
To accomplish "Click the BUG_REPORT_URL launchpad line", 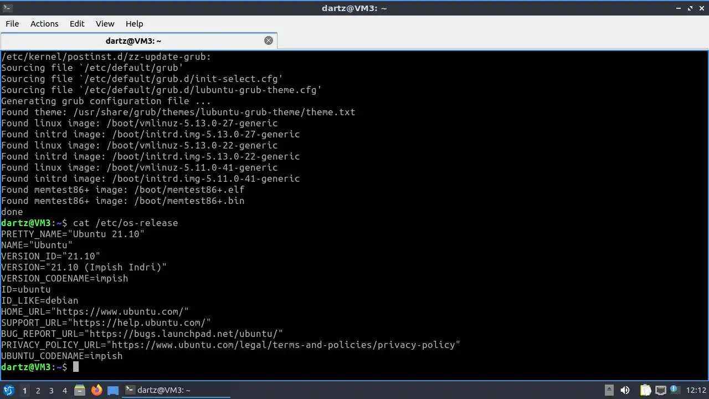I will (x=142, y=334).
